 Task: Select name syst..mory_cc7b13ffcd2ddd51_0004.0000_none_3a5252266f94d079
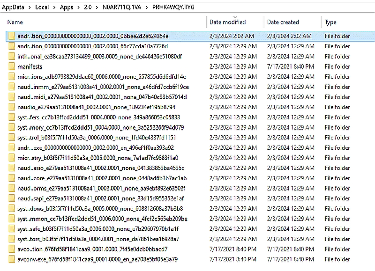pos(100,127)
